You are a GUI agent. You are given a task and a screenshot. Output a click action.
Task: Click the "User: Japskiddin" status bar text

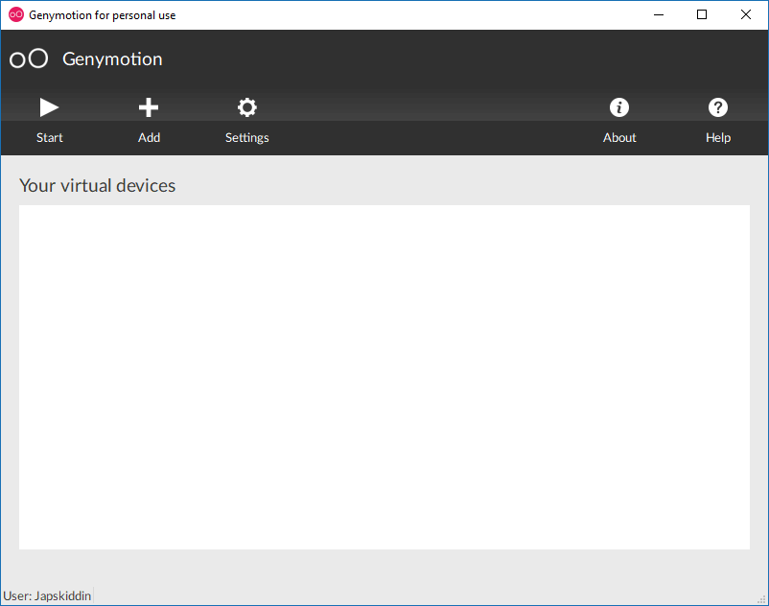tap(48, 596)
